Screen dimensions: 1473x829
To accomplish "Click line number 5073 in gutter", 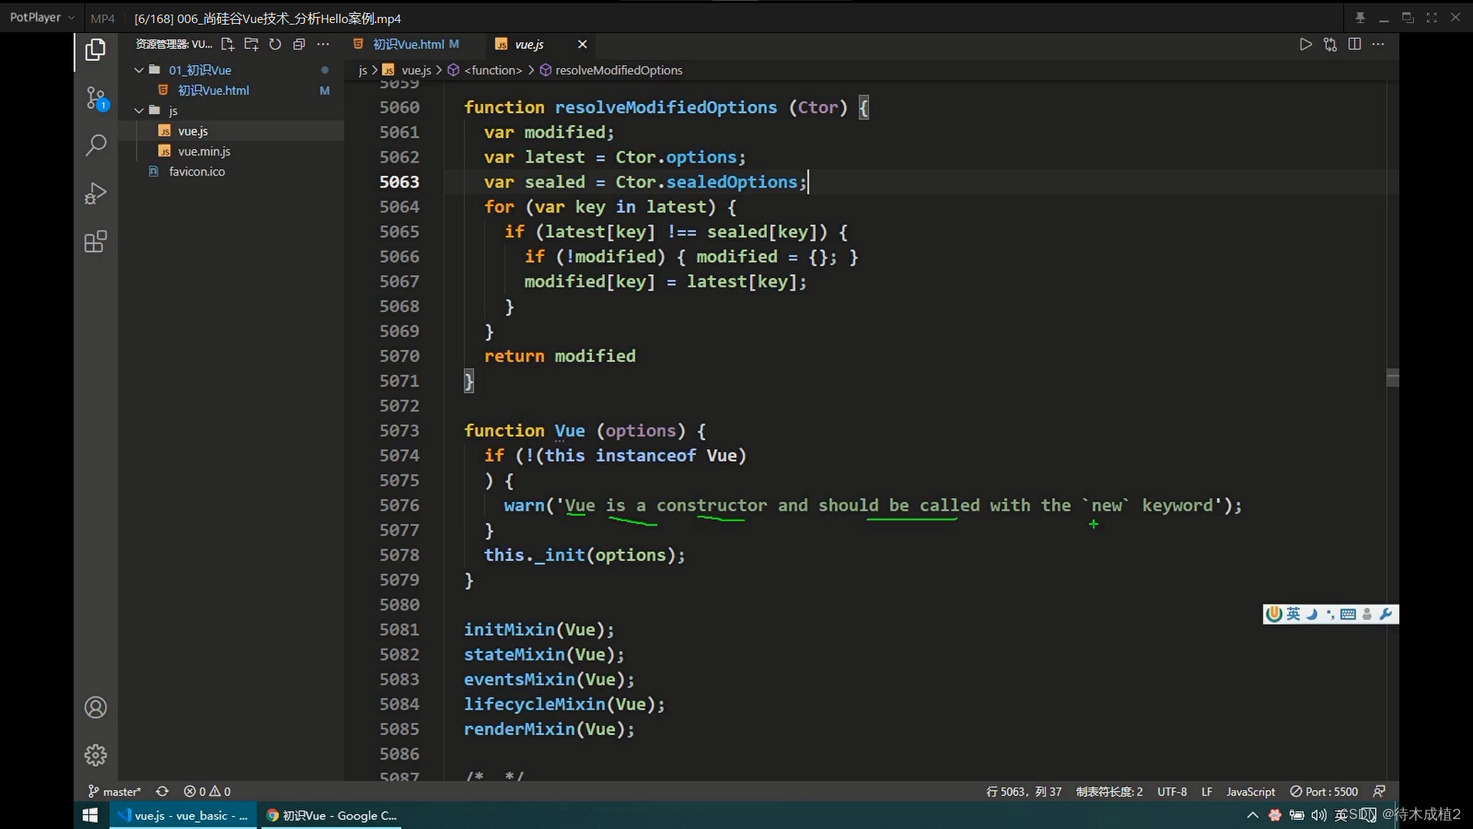I will coord(399,431).
